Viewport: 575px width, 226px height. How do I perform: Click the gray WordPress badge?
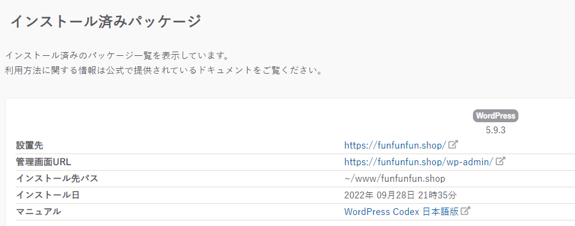(496, 115)
